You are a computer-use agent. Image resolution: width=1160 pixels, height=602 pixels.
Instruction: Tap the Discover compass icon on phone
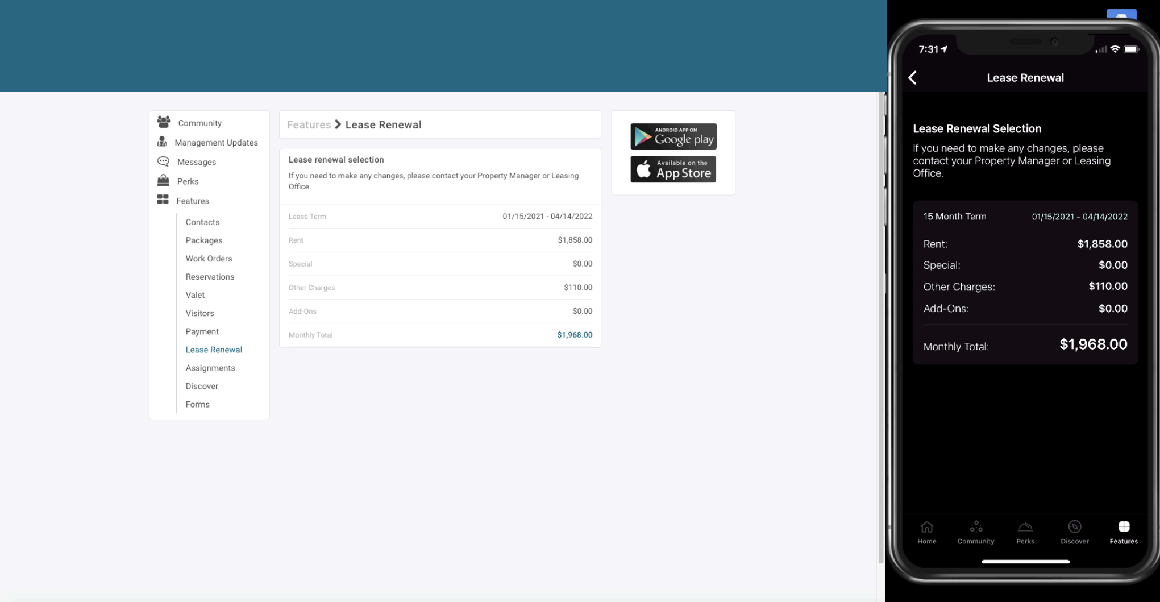pos(1074,527)
